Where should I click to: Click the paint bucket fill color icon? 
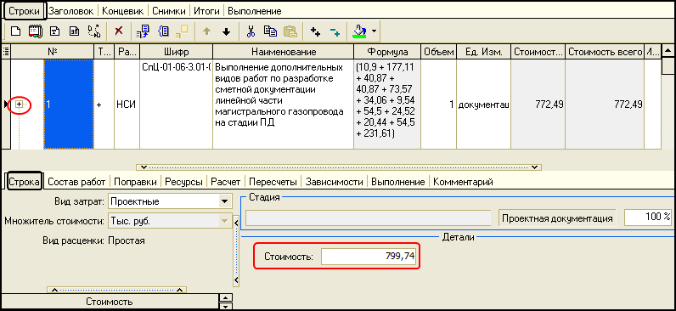pos(359,31)
